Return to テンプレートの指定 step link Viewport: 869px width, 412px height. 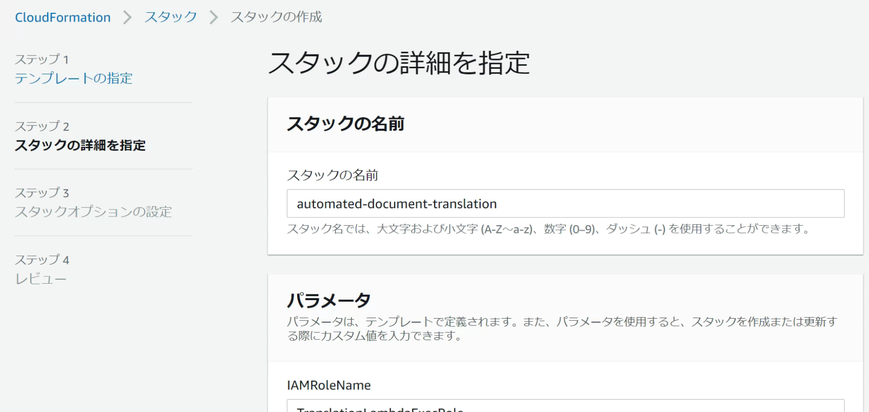(73, 79)
